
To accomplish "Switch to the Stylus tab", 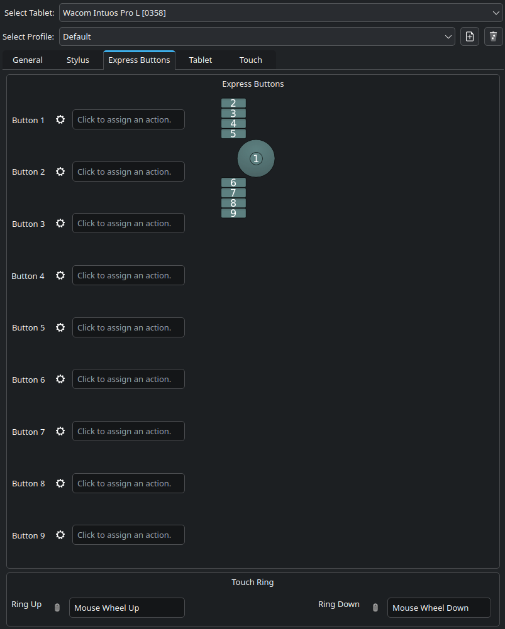I will tap(78, 60).
